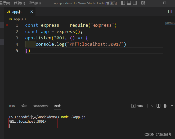
Task: Toggle the secondary side bar layout icon
Action: pyautogui.click(x=135, y=3)
